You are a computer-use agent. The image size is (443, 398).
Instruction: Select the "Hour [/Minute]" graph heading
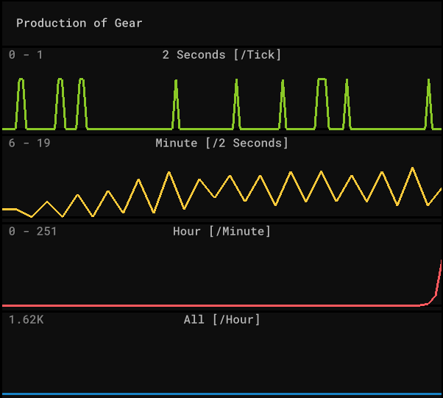coord(221,232)
